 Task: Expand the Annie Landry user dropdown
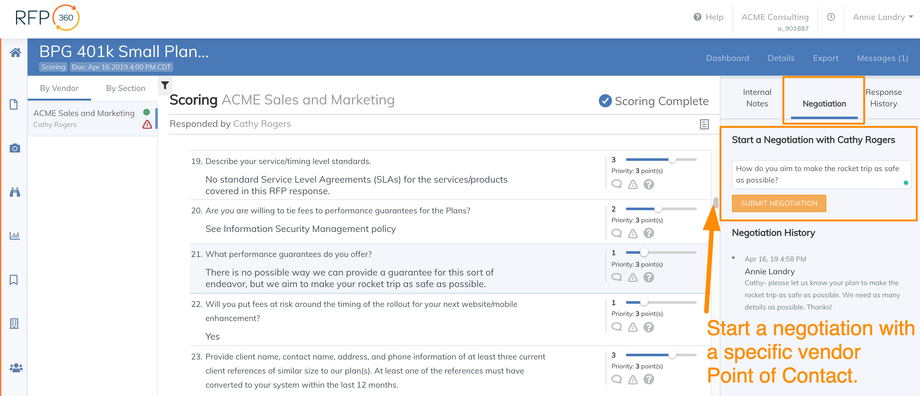[882, 17]
